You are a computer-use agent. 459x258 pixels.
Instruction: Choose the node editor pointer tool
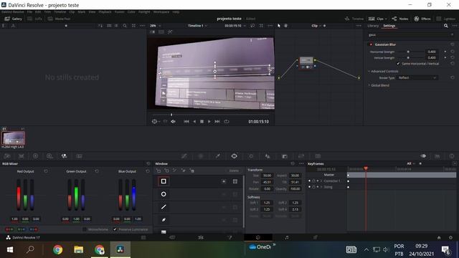(279, 26)
